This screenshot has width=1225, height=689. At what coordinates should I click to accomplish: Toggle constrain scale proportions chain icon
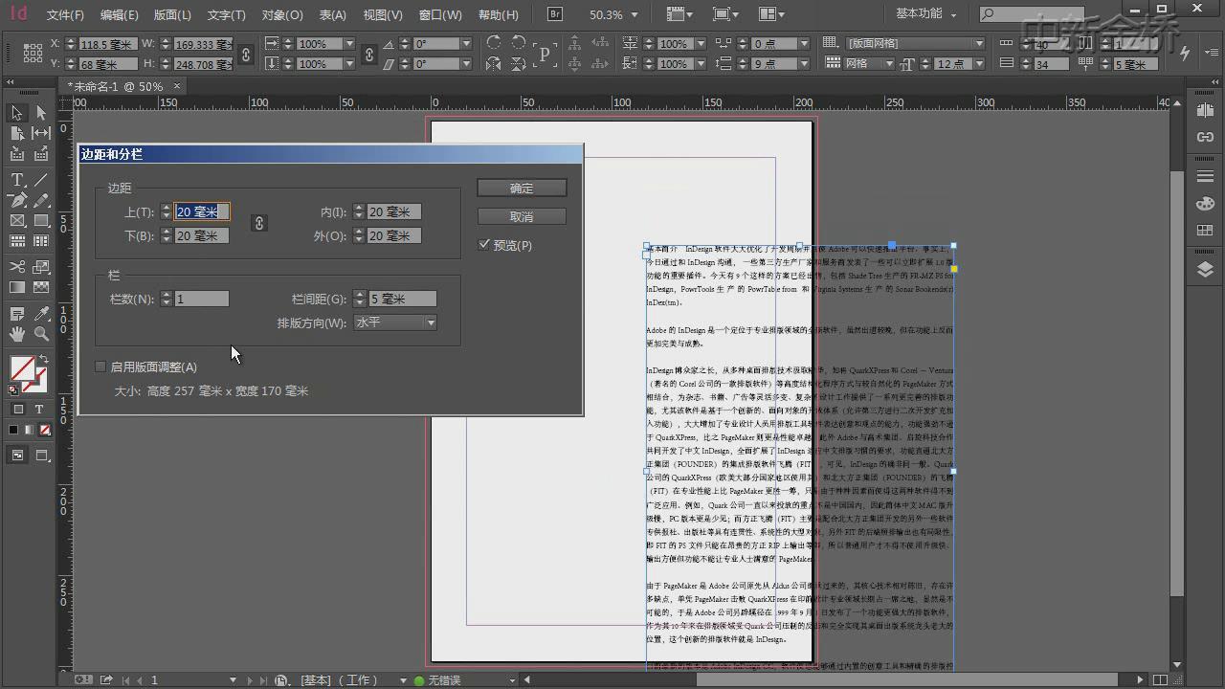click(369, 55)
